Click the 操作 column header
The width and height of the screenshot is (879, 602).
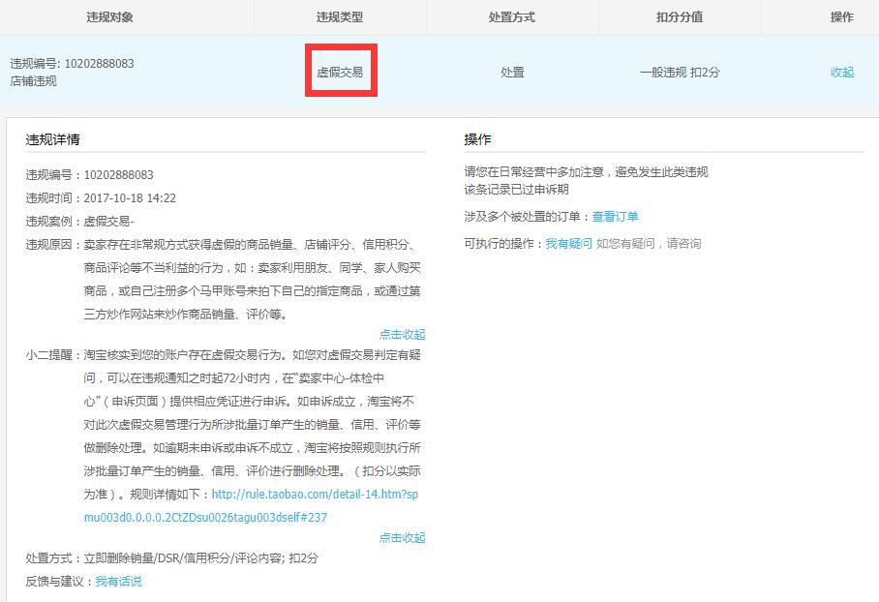click(843, 16)
